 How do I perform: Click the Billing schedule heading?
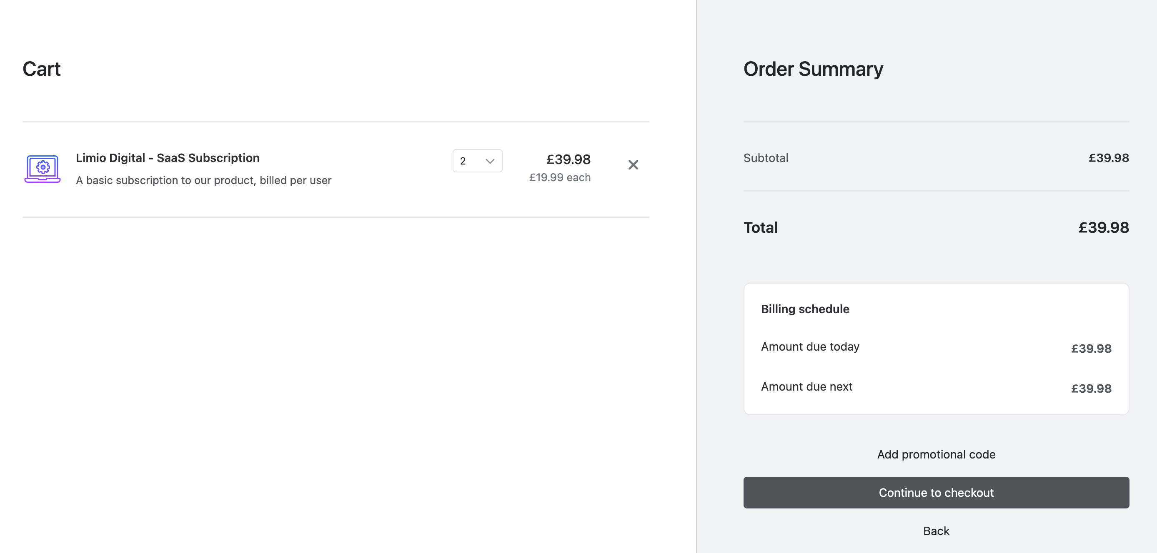coord(804,309)
